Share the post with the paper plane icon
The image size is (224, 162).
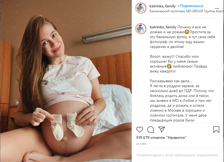(x=162, y=129)
